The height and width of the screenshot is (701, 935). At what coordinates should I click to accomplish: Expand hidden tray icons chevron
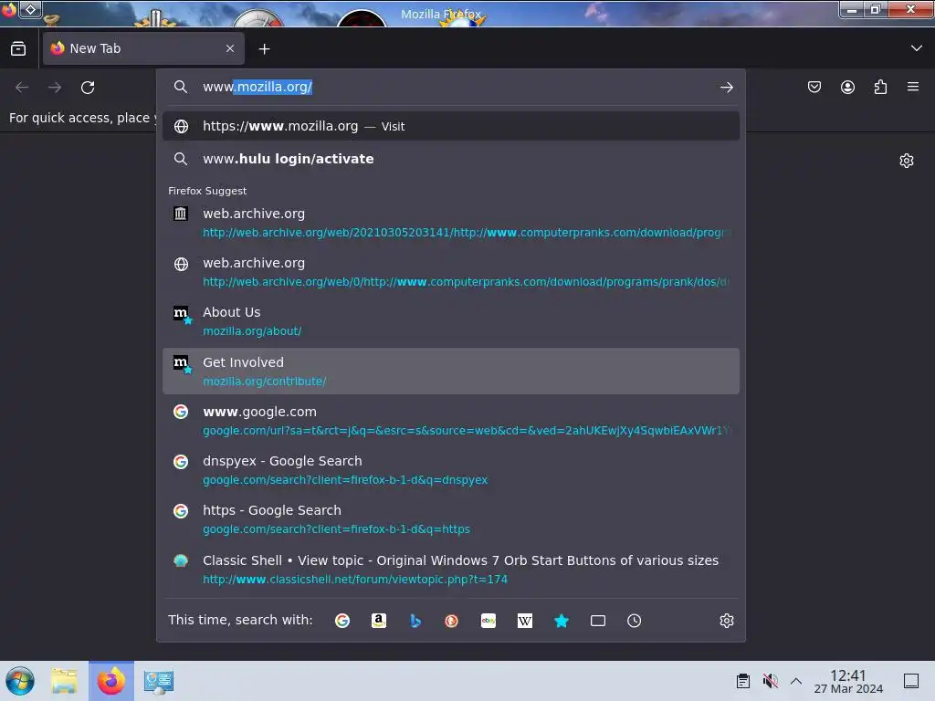pyautogui.click(x=796, y=681)
